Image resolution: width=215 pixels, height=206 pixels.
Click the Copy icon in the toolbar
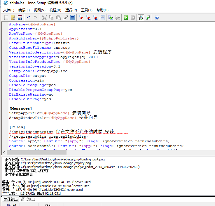pos(51,18)
